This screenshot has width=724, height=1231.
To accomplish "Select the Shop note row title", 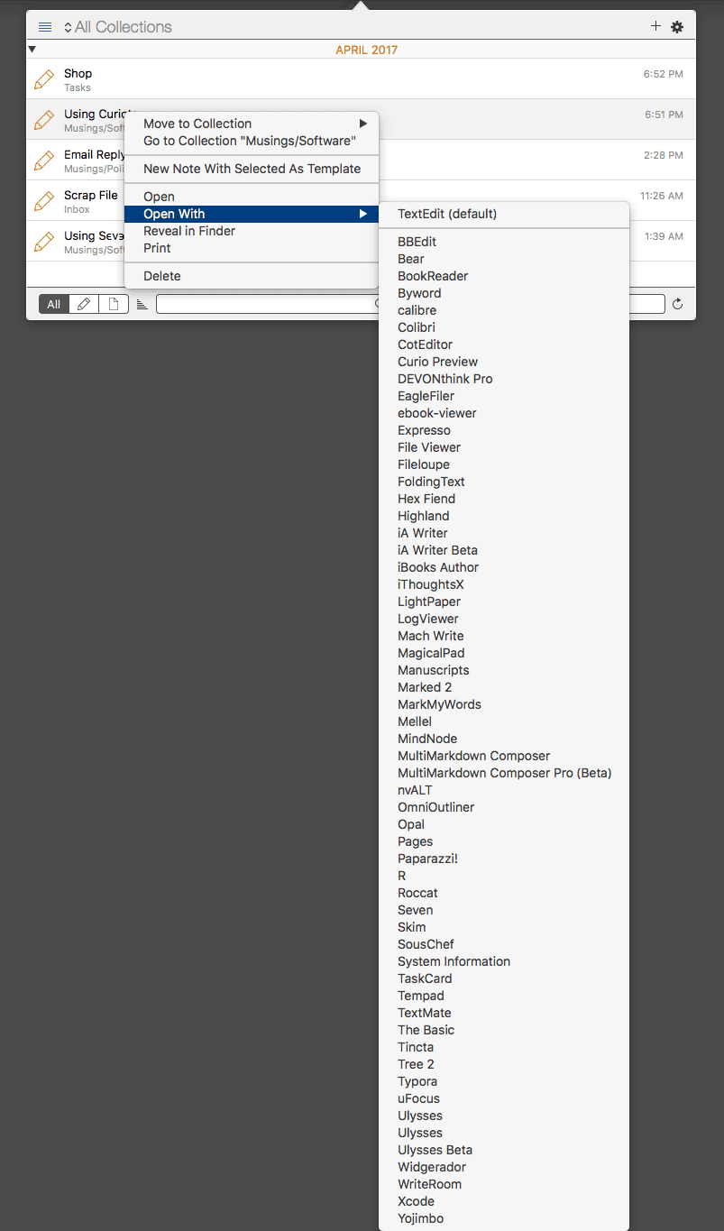I will 78,73.
